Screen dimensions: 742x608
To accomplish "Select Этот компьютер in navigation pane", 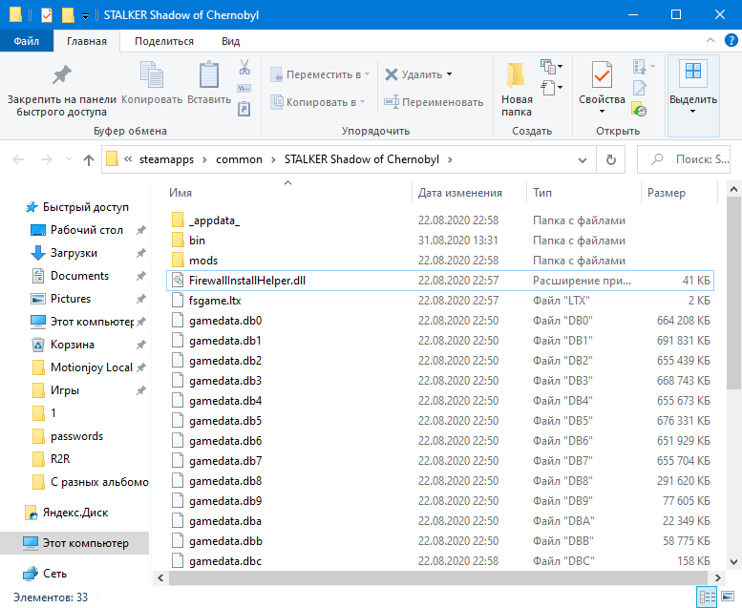I will click(x=74, y=543).
